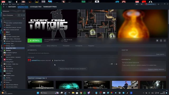Open Chrome from the taskbar
This screenshot has height=95, width=169.
[81, 93]
